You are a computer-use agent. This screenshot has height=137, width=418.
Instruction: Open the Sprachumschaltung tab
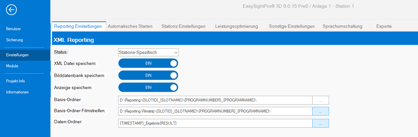[x=342, y=26]
